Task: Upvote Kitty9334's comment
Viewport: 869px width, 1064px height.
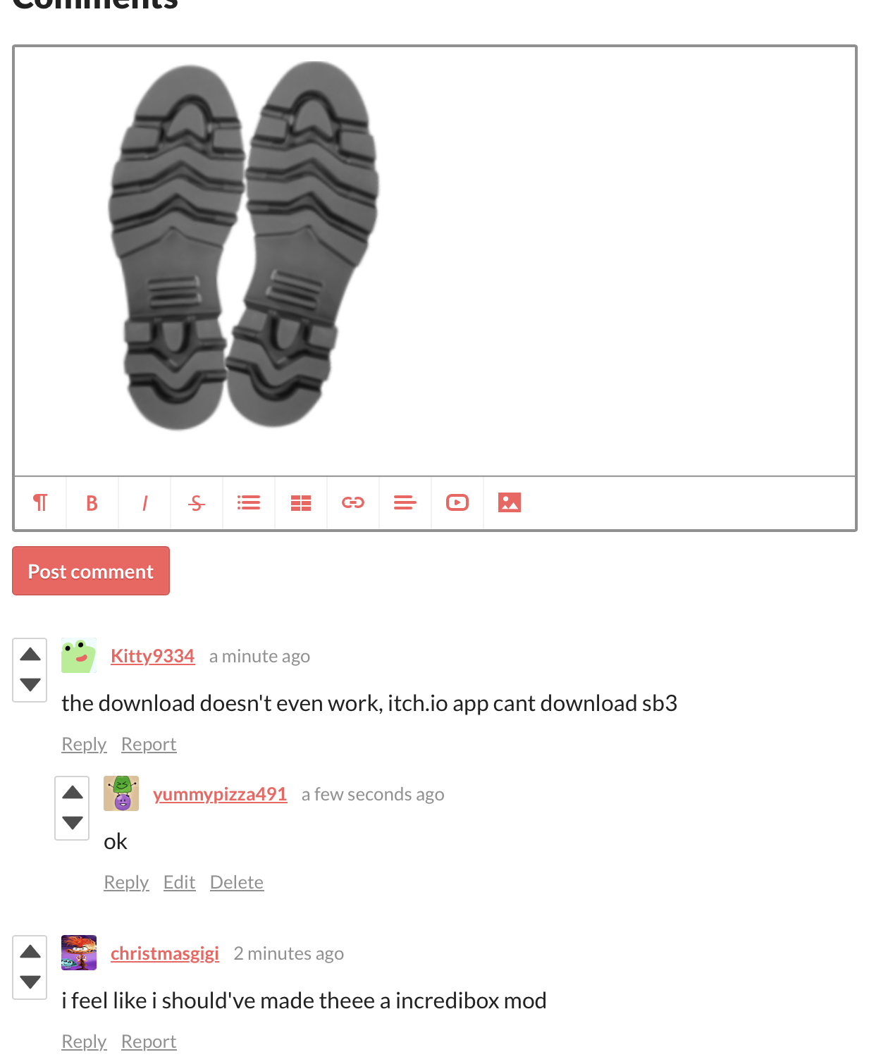Action: coord(30,655)
